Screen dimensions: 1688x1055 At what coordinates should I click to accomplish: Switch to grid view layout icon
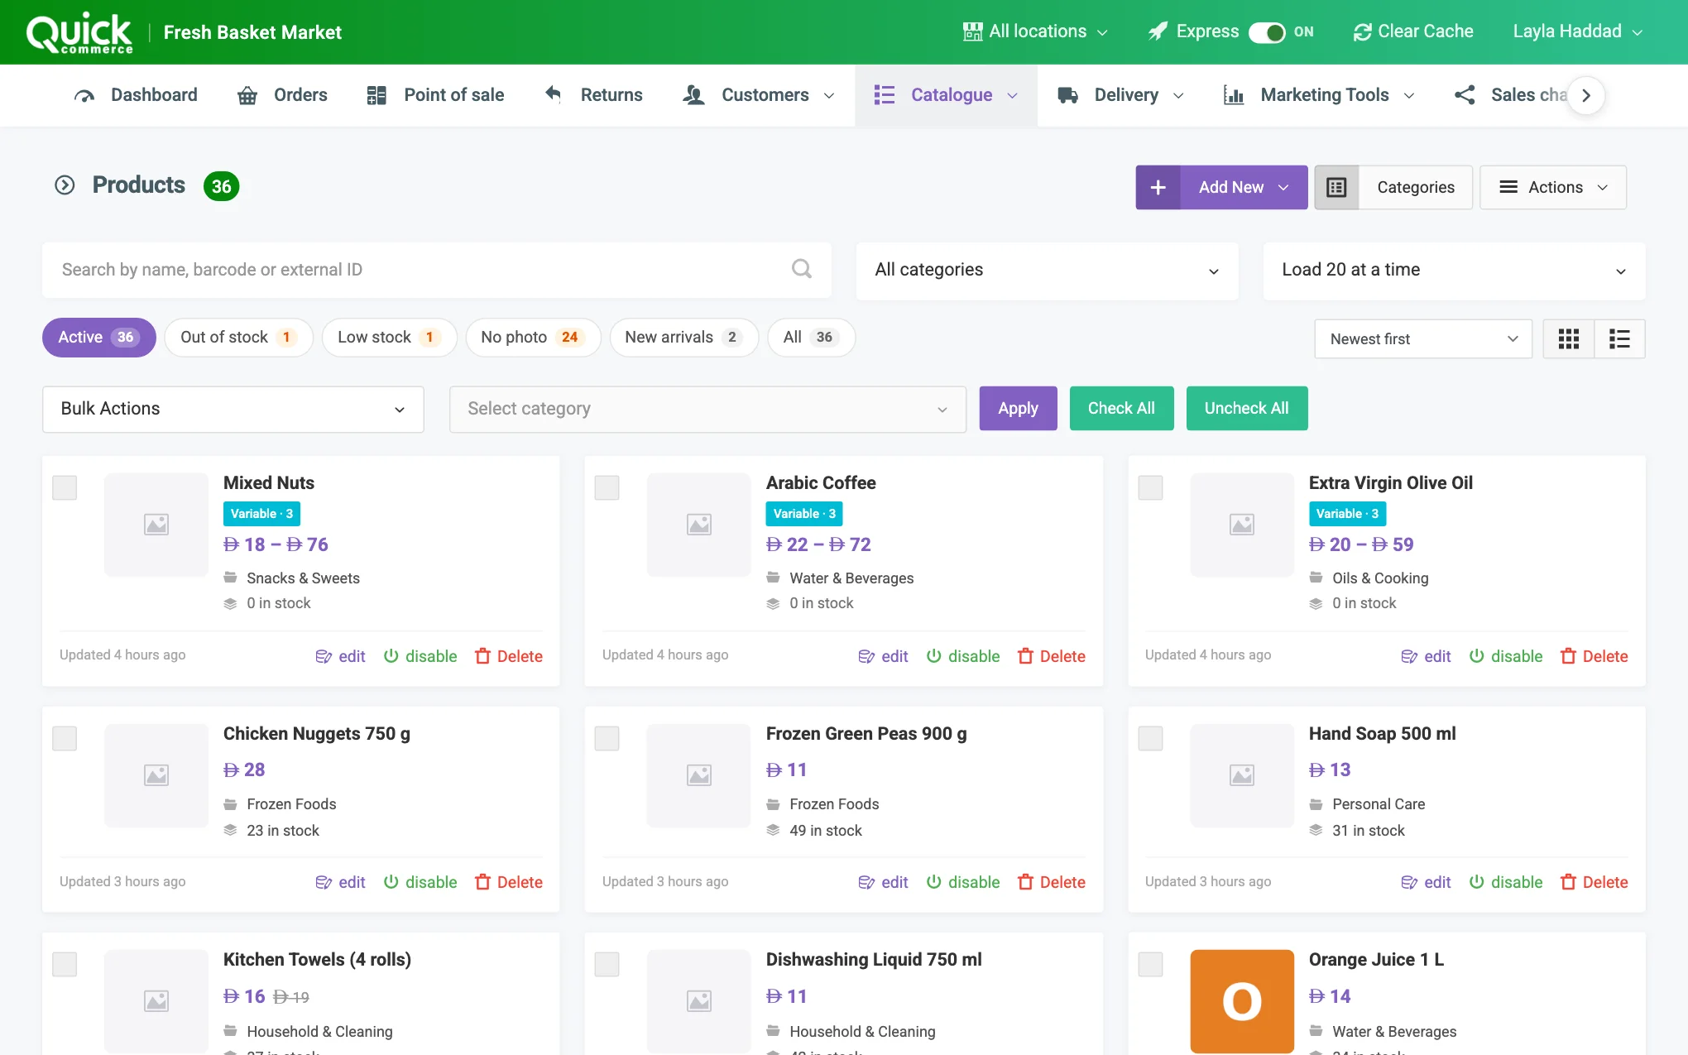coord(1568,338)
